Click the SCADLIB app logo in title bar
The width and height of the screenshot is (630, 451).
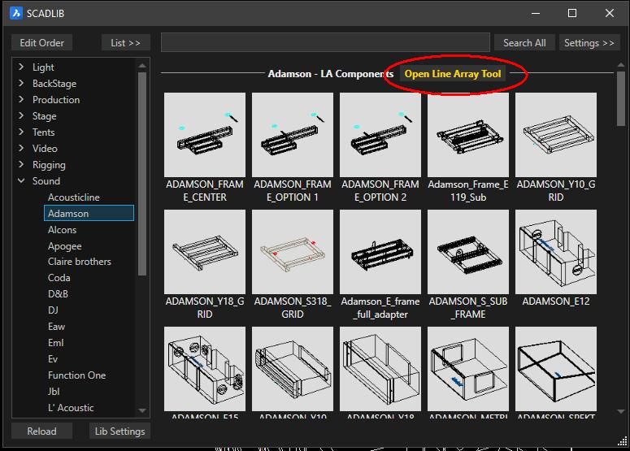click(16, 14)
